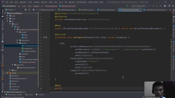Collapse the demoauthsignup root node
Viewport: 175px width, 98px height.
tap(5, 13)
